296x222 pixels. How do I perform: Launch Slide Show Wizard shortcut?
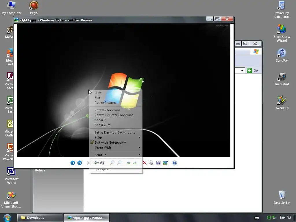point(282,33)
